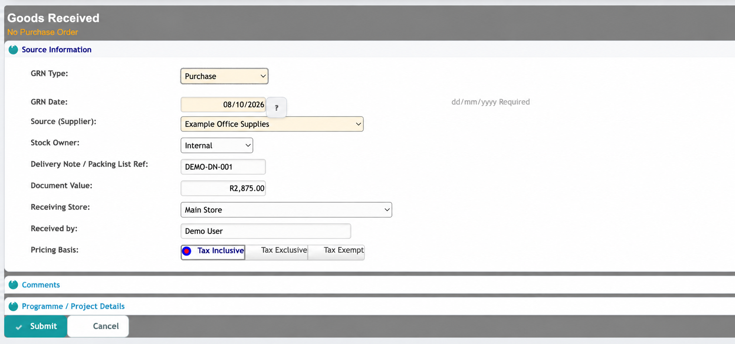Click Programme / Project Details heading
The height and width of the screenshot is (344, 735).
73,306
